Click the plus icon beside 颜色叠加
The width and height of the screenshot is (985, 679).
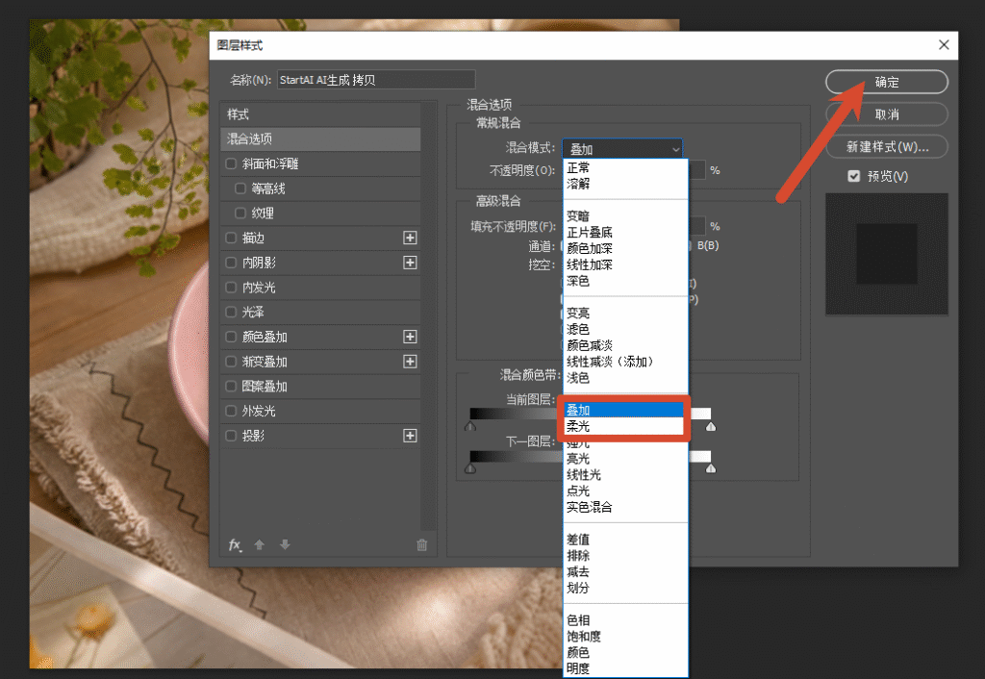click(410, 337)
